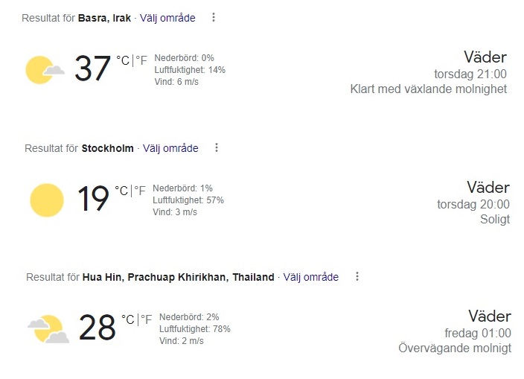Click the mostly cloudy icon for Hua Hin
The image size is (524, 379).
click(x=48, y=328)
